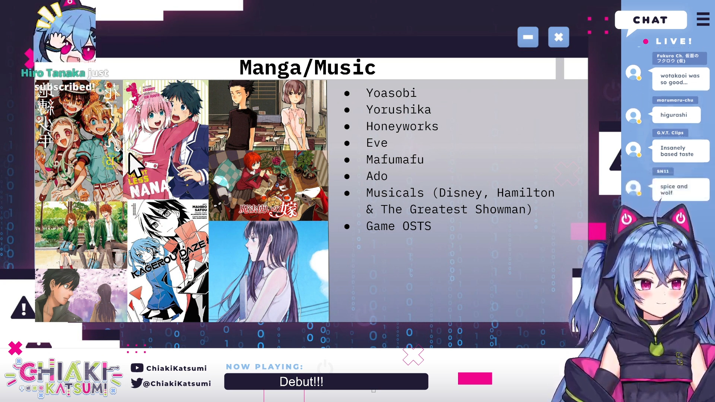The width and height of the screenshot is (715, 402).
Task: Click the LIVE indicator dot
Action: (x=646, y=41)
